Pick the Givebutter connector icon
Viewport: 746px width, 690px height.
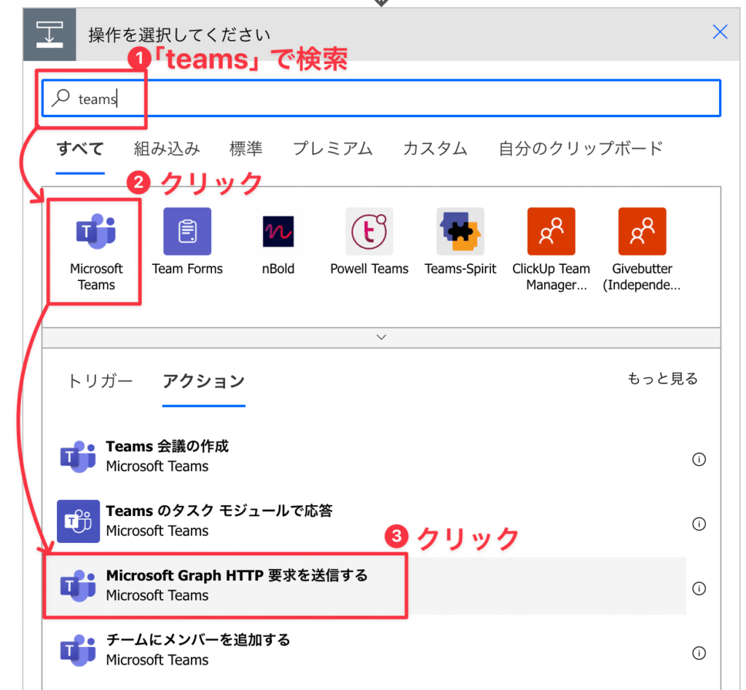coord(643,231)
